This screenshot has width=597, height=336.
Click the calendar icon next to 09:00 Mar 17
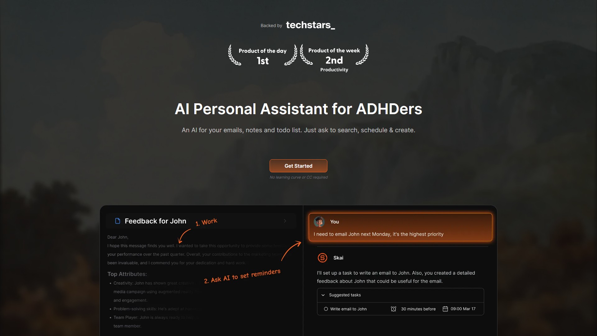coord(445,309)
